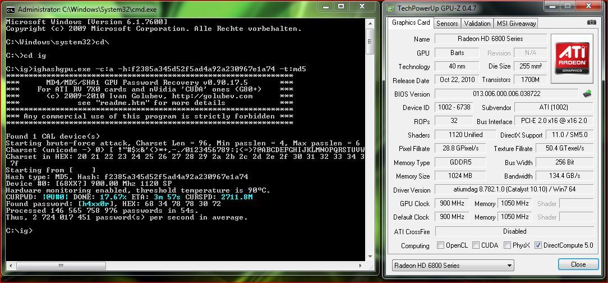The image size is (608, 283).
Task: Click the DirectX Support field 11.0 / SM5.0
Action: 569,135
